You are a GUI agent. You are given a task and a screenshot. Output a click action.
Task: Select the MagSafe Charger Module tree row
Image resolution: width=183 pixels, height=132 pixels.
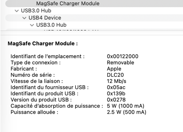click(x=67, y=4)
